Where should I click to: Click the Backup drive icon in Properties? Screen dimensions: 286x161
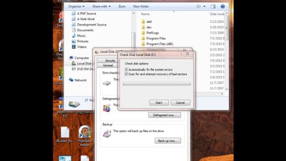107,133
